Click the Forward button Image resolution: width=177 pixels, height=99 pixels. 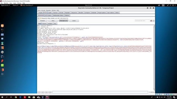coord(42,21)
